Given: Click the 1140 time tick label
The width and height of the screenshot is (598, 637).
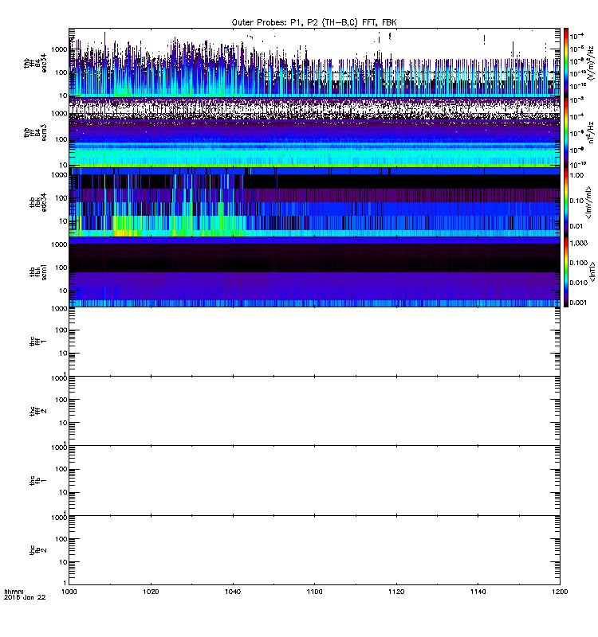Looking at the screenshot, I should coord(478,592).
